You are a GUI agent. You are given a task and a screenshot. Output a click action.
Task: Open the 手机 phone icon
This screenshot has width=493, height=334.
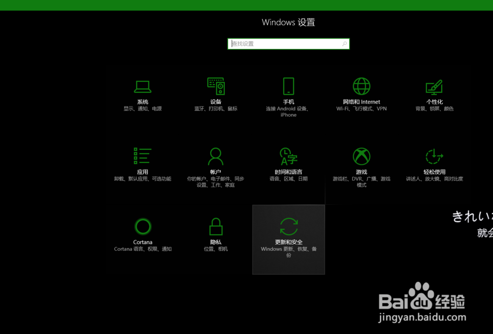[288, 86]
